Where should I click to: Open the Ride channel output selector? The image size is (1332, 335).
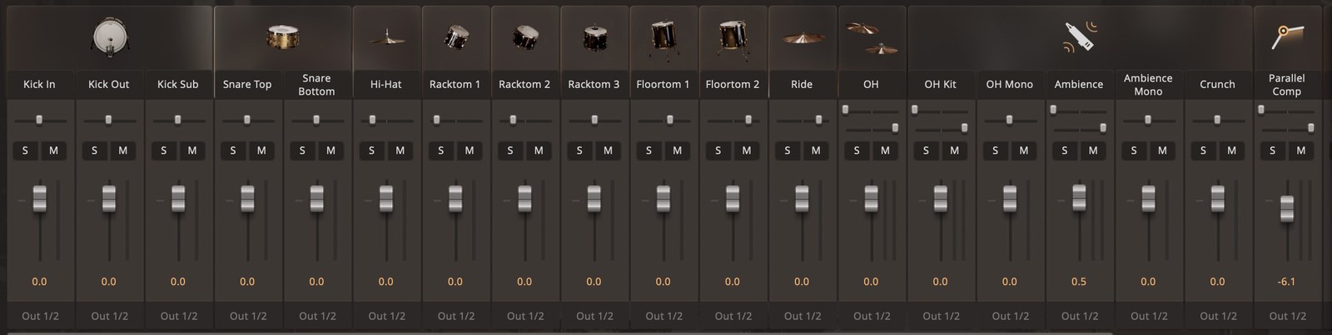pos(802,316)
